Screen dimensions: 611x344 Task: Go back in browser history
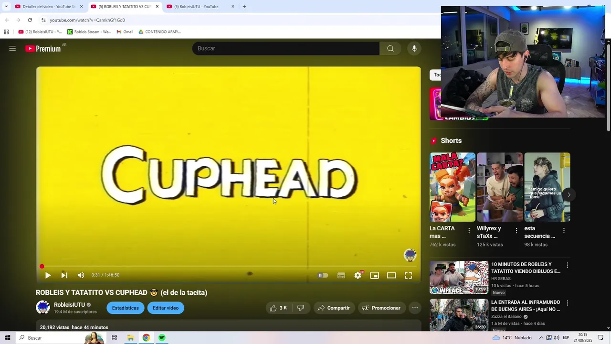(x=7, y=20)
